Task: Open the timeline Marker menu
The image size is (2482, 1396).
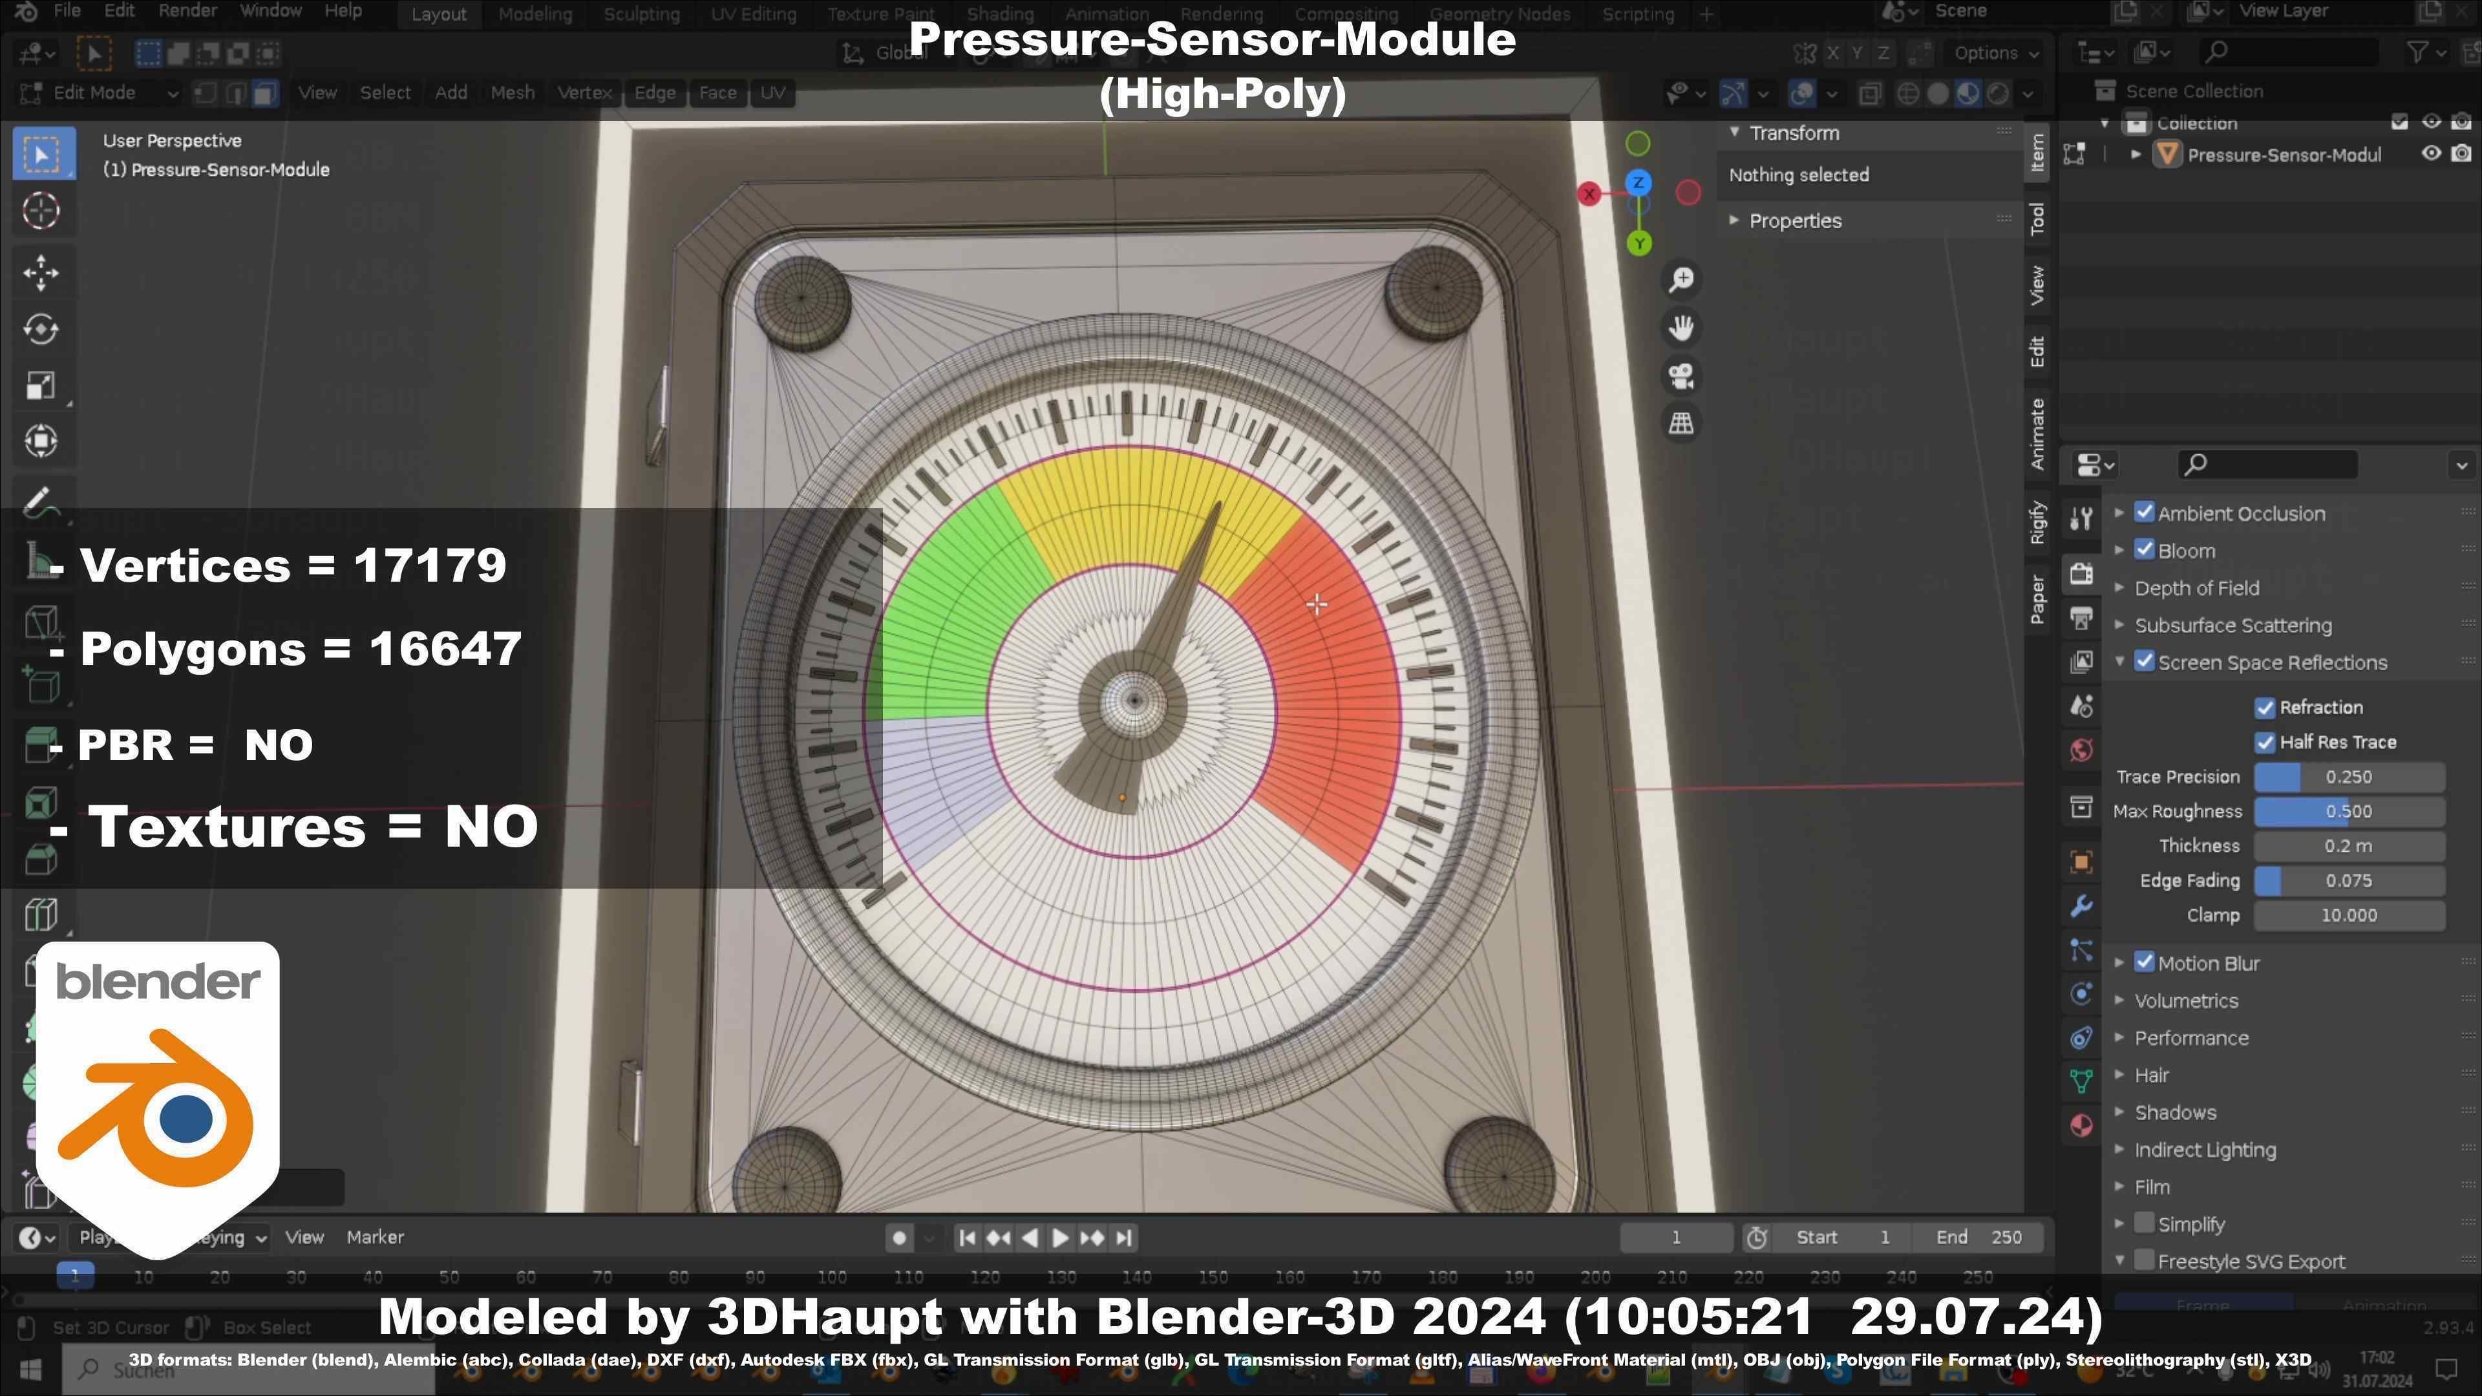Action: tap(375, 1237)
